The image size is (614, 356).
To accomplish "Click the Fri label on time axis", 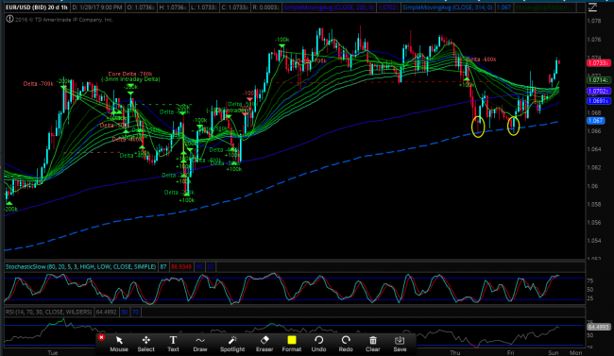I will coord(510,352).
